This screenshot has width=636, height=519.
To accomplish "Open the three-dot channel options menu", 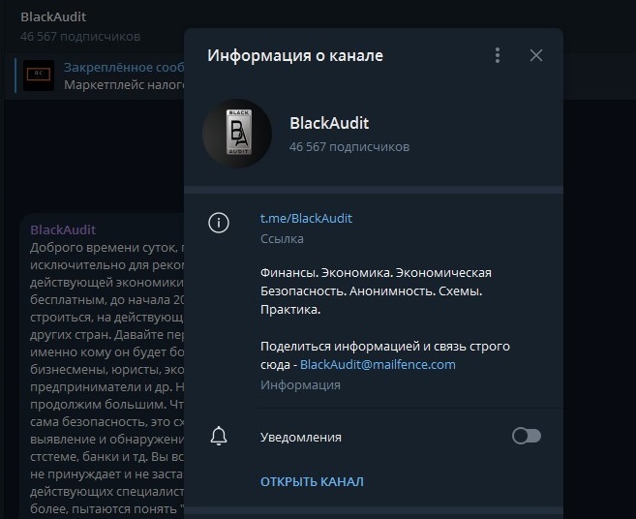I will point(498,55).
